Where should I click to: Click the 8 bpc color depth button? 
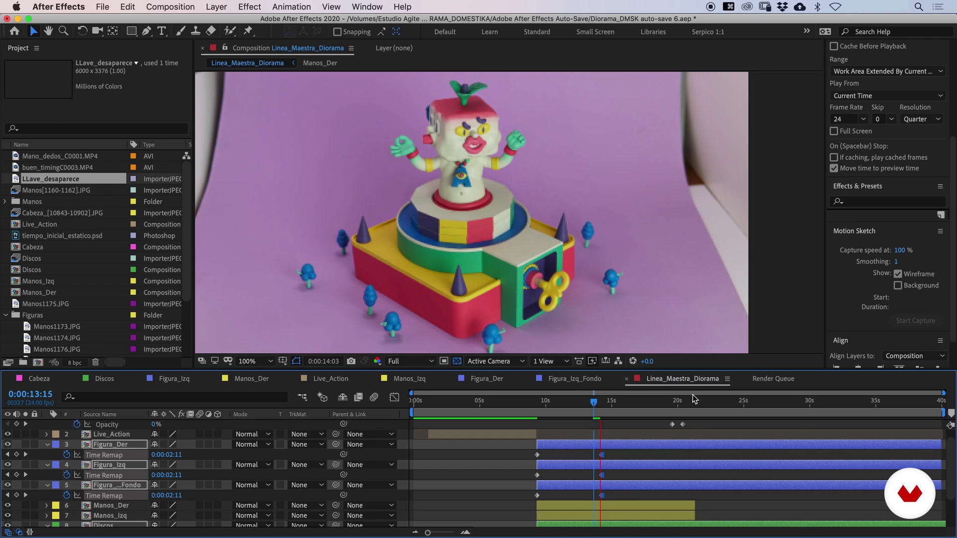tap(75, 363)
